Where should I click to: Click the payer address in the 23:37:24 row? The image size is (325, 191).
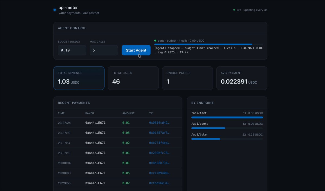coord(95,123)
